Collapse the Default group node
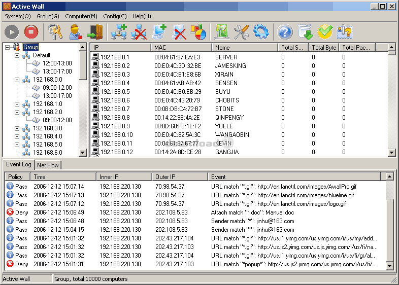This screenshot has width=399, height=285. pyautogui.click(x=17, y=55)
